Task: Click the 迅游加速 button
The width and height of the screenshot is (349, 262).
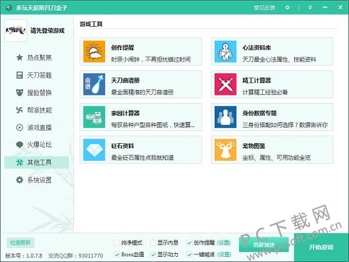Action: (263, 245)
